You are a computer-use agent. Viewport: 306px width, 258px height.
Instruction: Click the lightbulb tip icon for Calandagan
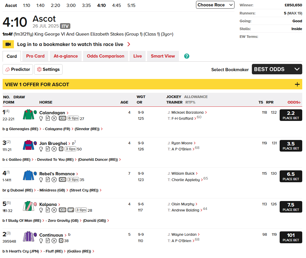point(41,118)
